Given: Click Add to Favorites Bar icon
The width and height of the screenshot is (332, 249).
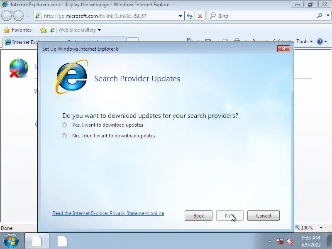Looking at the screenshot, I should [44, 30].
